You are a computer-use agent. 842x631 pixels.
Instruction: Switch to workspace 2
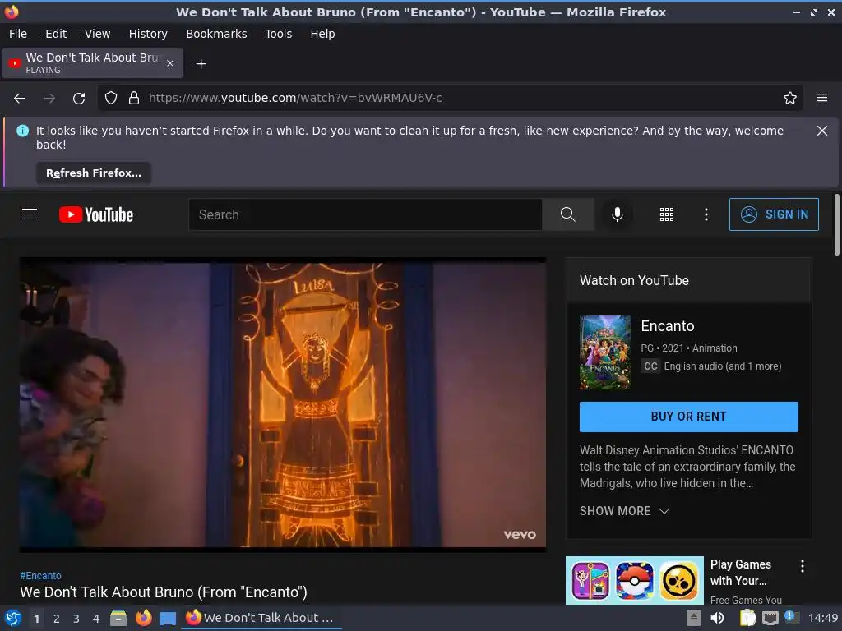click(x=57, y=619)
